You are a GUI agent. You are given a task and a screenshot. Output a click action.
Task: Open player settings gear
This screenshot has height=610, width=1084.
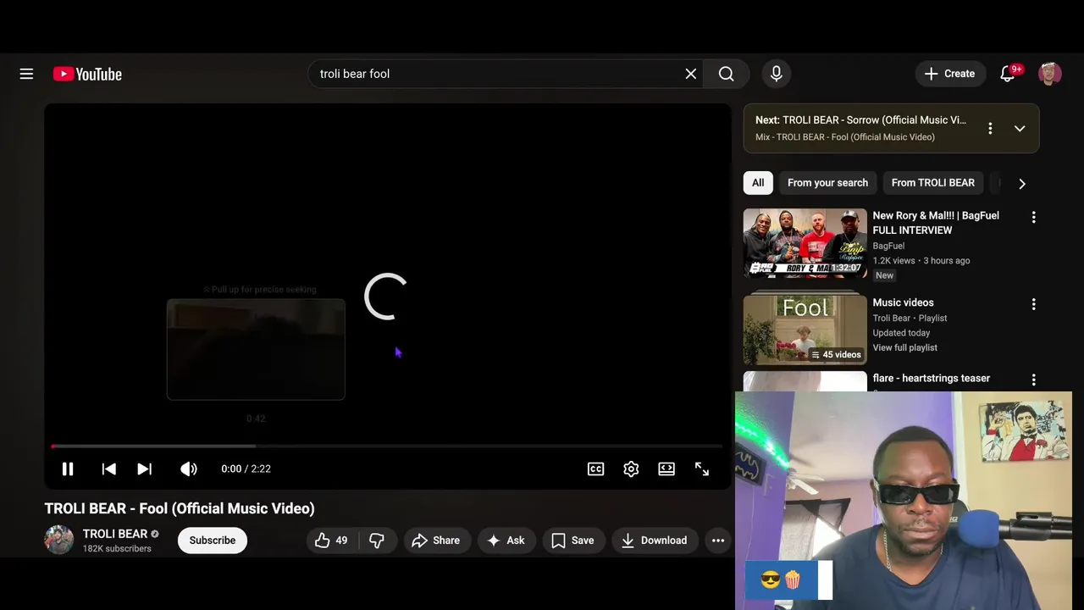(631, 469)
